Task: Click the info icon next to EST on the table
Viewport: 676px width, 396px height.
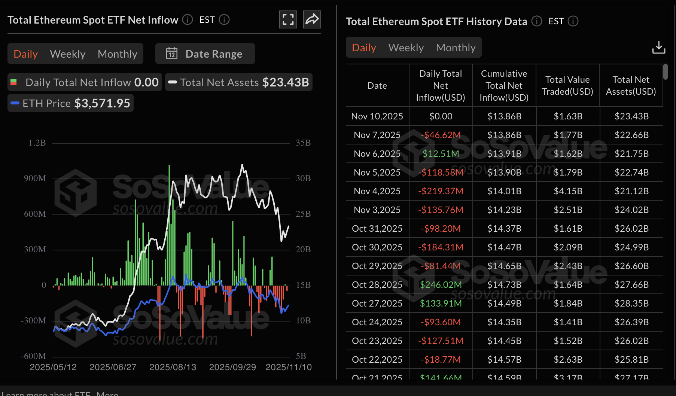Action: [573, 21]
